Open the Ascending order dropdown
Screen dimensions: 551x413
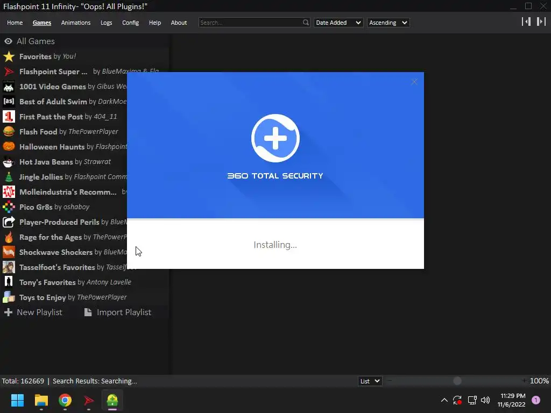(388, 23)
